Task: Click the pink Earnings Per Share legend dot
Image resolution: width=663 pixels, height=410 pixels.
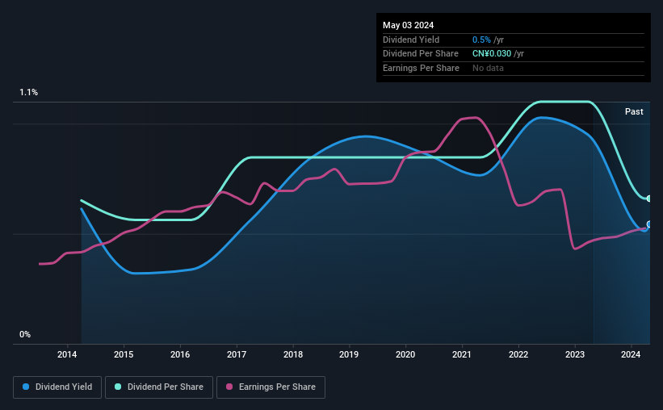Action: click(229, 387)
